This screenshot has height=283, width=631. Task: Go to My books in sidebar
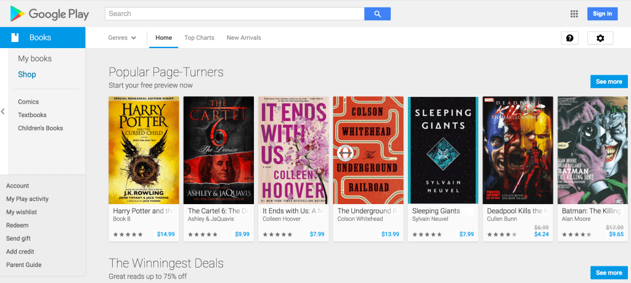35,59
